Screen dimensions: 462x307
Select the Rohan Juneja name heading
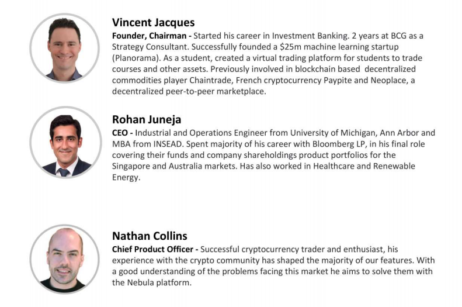tap(147, 119)
